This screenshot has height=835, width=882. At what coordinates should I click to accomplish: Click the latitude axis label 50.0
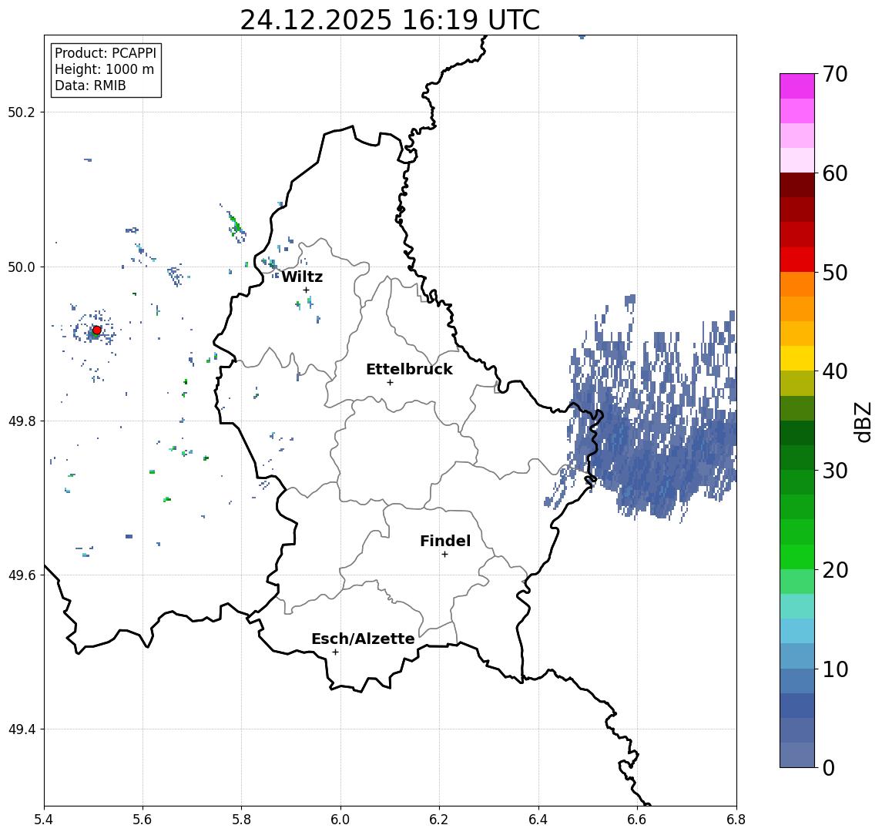point(22,267)
